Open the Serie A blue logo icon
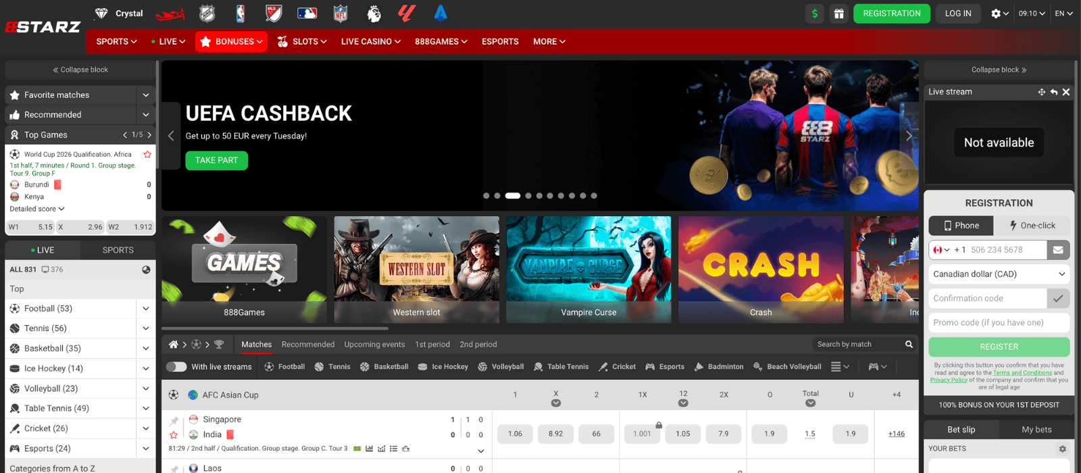Viewport: 1081px width, 473px height. click(441, 14)
